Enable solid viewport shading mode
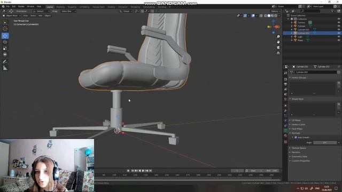The image size is (342, 192). click(269, 15)
